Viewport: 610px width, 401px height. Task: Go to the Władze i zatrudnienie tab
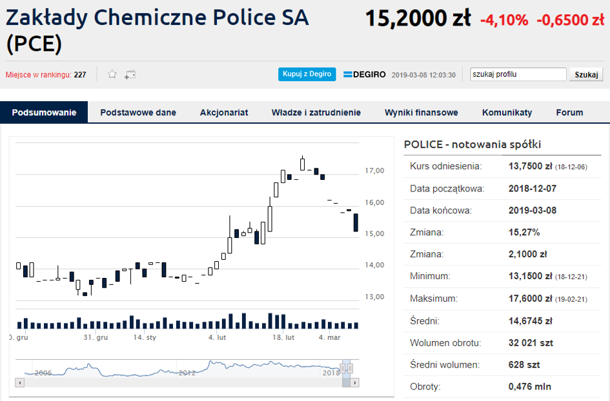[316, 112]
